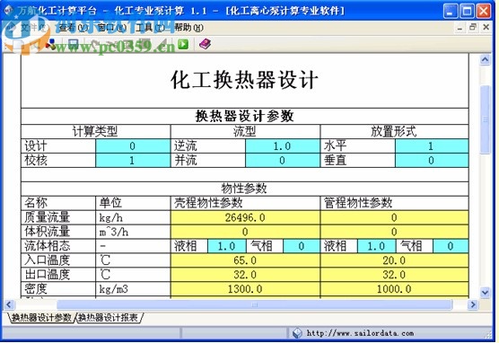Image resolution: width=499 pixels, height=343 pixels.
Task: Click the vertical scrollbar up arrow
Action: 485,59
